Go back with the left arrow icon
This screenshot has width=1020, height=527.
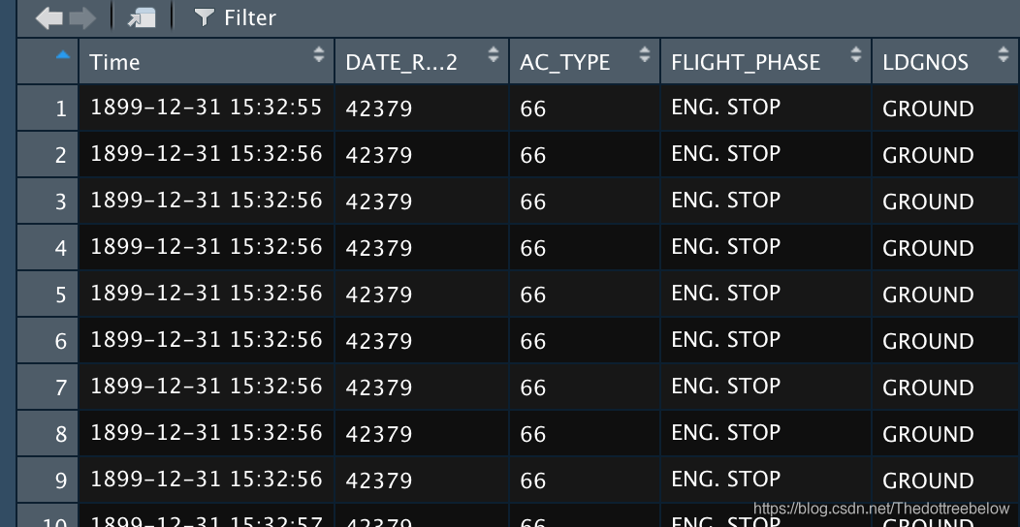tap(48, 17)
